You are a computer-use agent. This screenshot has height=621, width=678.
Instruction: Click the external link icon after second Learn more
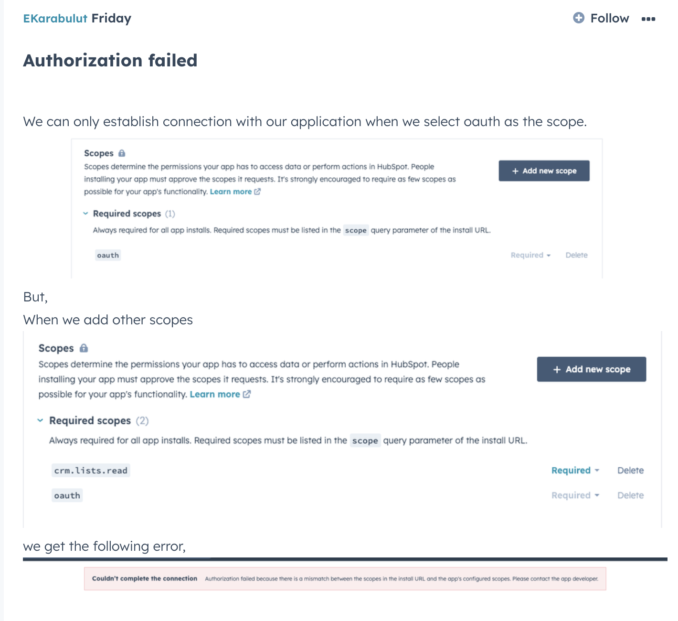click(x=247, y=394)
